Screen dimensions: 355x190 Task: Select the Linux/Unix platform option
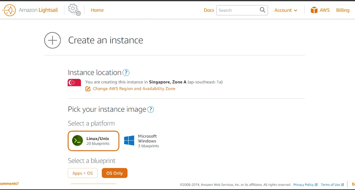click(93, 141)
